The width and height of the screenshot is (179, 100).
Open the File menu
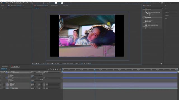tap(1, 1)
